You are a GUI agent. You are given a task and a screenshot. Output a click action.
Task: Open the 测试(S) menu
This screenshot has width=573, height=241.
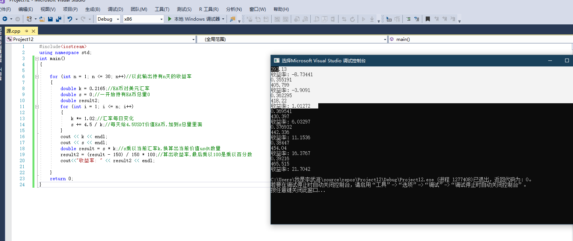184,9
